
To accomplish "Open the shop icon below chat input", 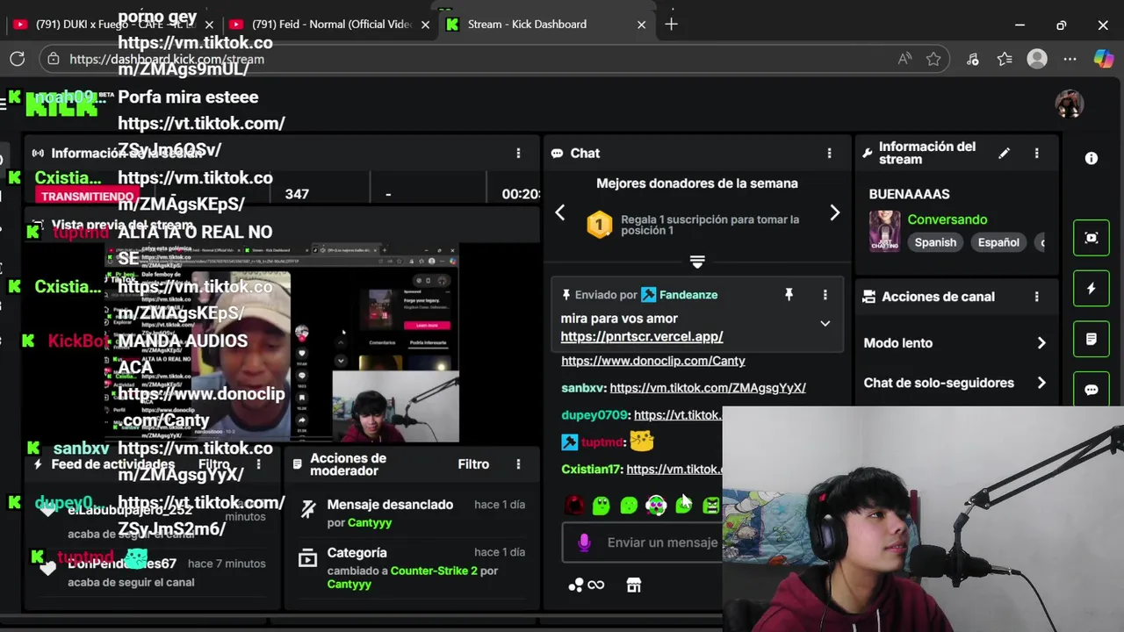I will pos(634,585).
